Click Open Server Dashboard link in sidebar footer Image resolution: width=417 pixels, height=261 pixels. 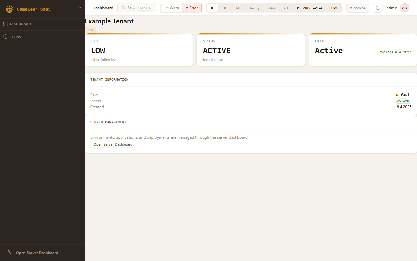point(37,253)
